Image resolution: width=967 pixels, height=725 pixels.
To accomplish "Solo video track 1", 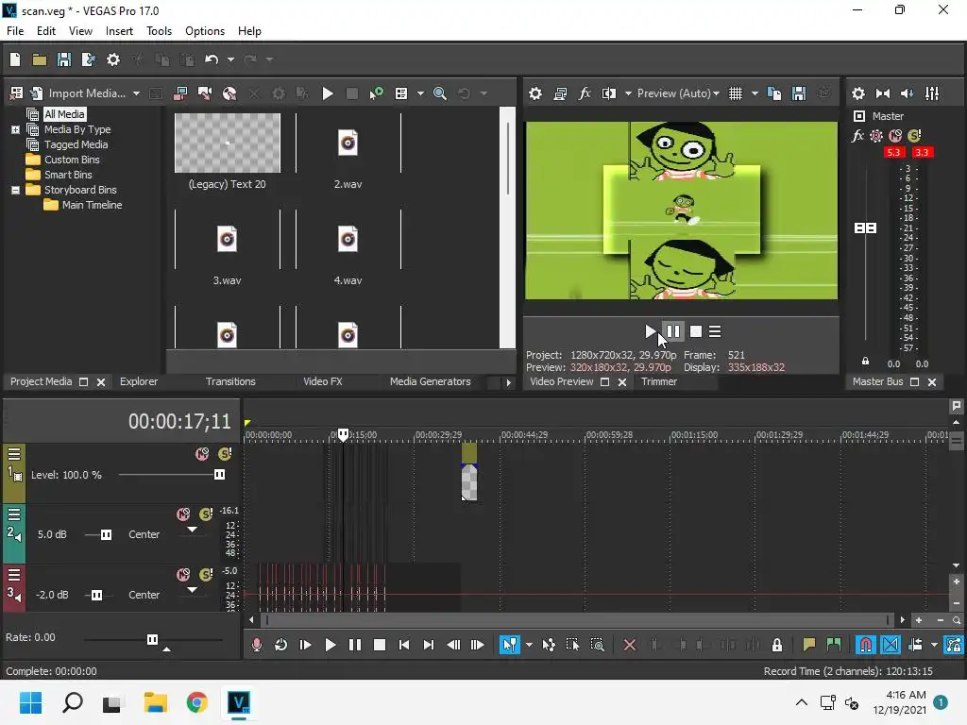I will 225,454.
